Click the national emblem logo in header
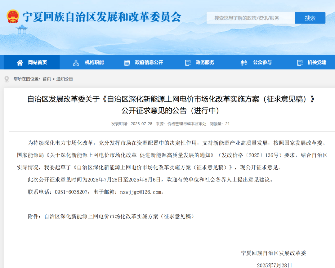 click(x=13, y=16)
